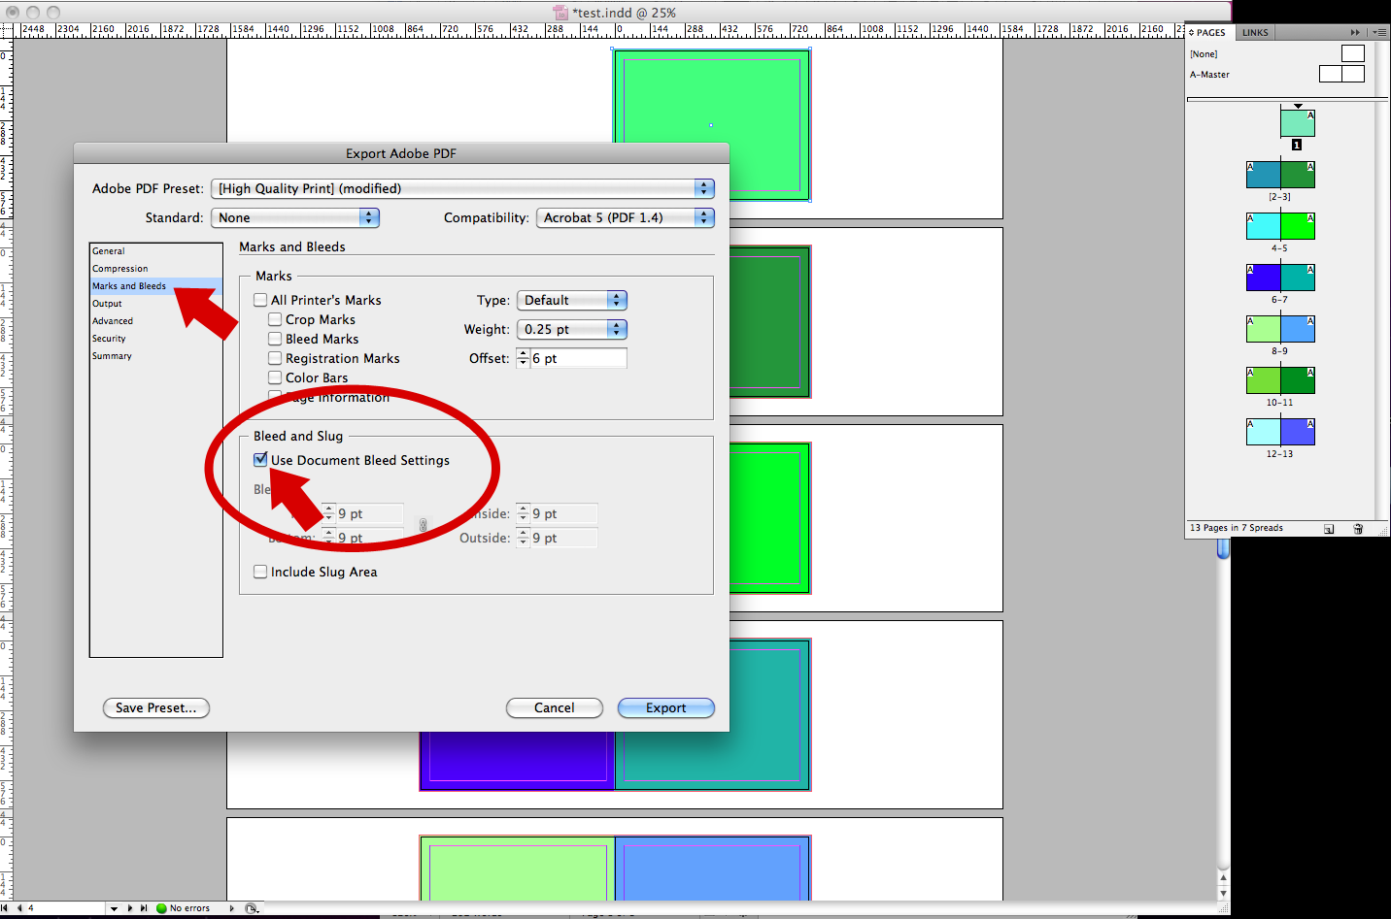Click the Offset stepper arrows

tap(523, 358)
